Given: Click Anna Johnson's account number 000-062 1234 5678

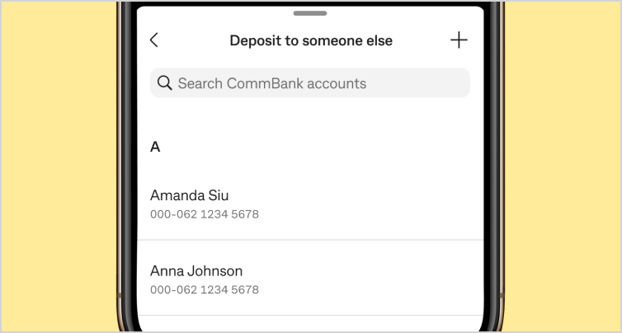Looking at the screenshot, I should (x=205, y=290).
